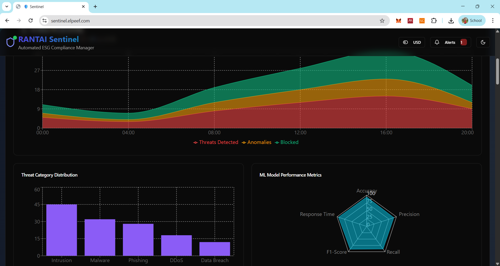Image resolution: width=500 pixels, height=266 pixels.
Task: Open the MetaMask fox extension
Action: click(x=398, y=21)
